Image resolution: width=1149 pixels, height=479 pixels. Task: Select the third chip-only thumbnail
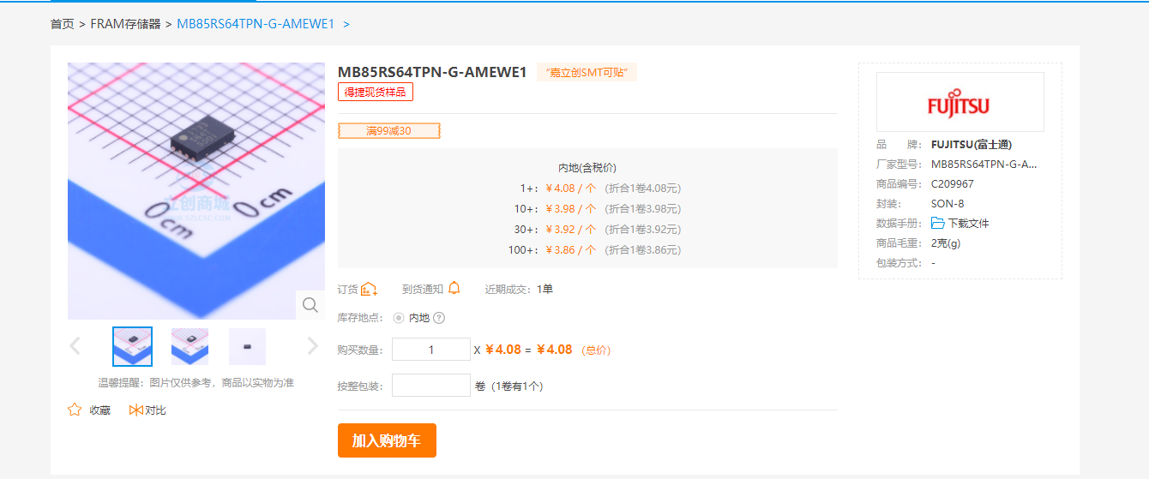pos(247,346)
